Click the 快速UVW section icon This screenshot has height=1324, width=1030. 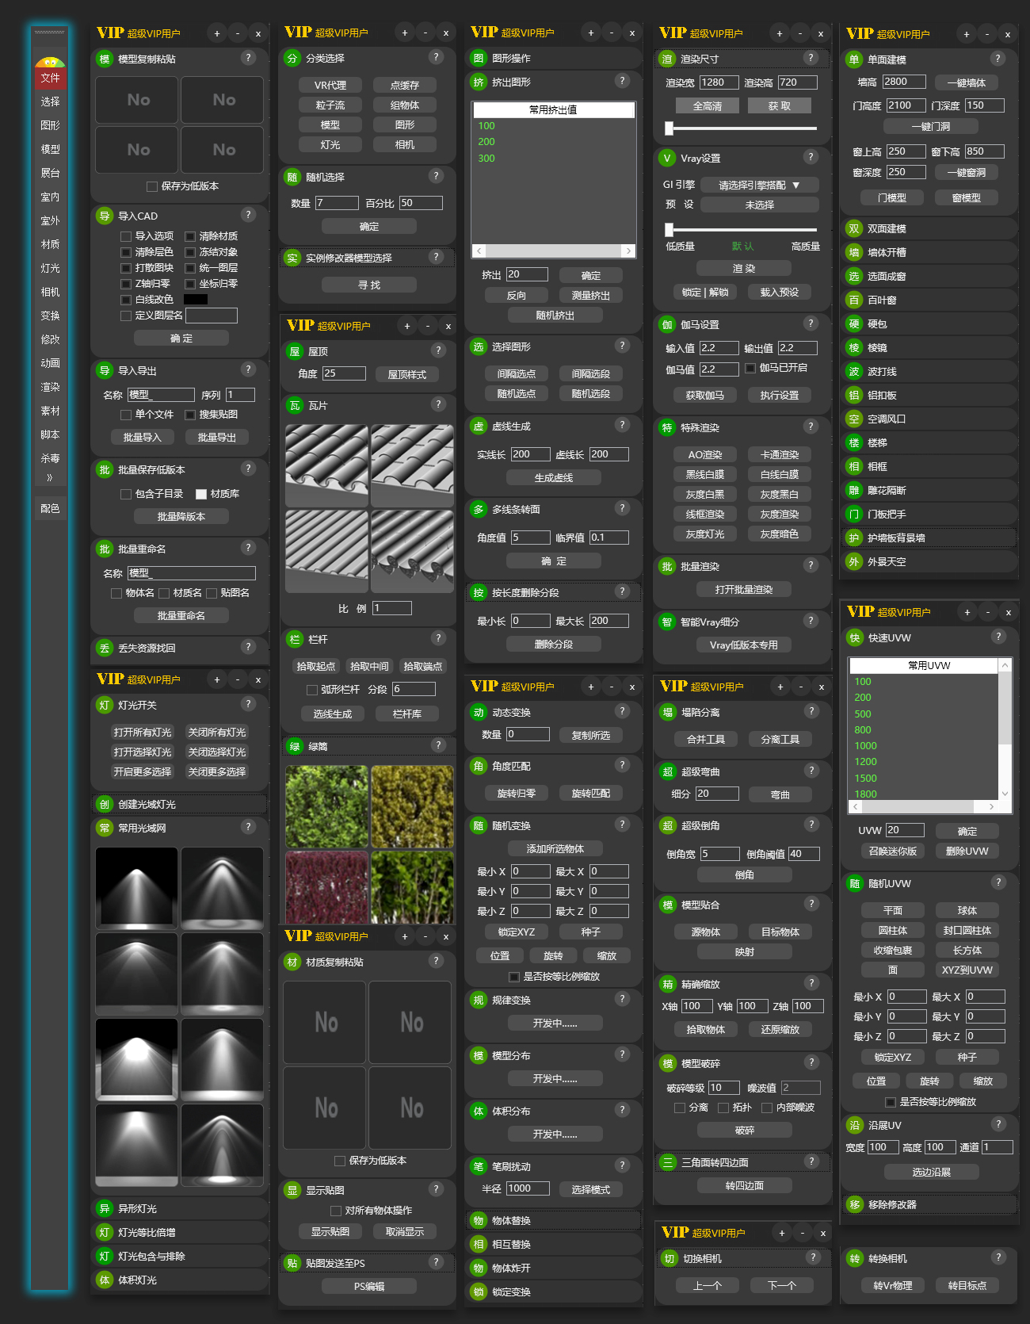click(x=855, y=637)
